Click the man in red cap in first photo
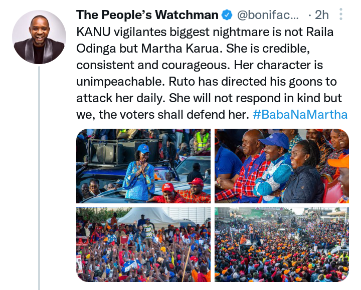This screenshot has height=290, width=361. click(195, 190)
